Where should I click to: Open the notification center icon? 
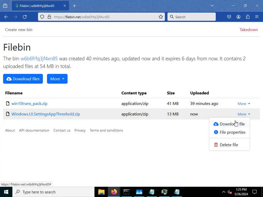pyautogui.click(x=255, y=192)
